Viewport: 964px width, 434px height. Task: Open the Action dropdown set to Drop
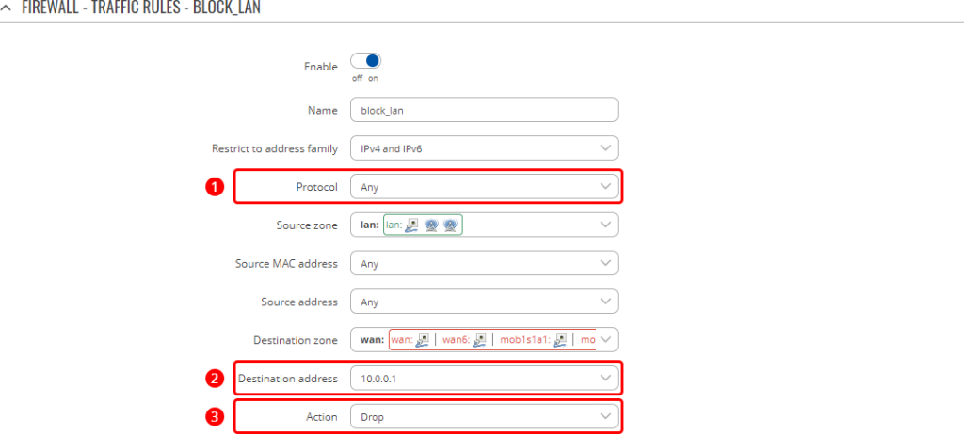click(484, 417)
